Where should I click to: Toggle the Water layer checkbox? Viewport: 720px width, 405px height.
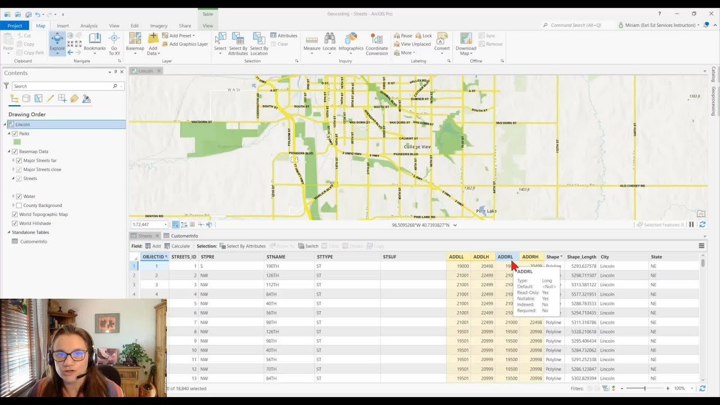pyautogui.click(x=19, y=196)
